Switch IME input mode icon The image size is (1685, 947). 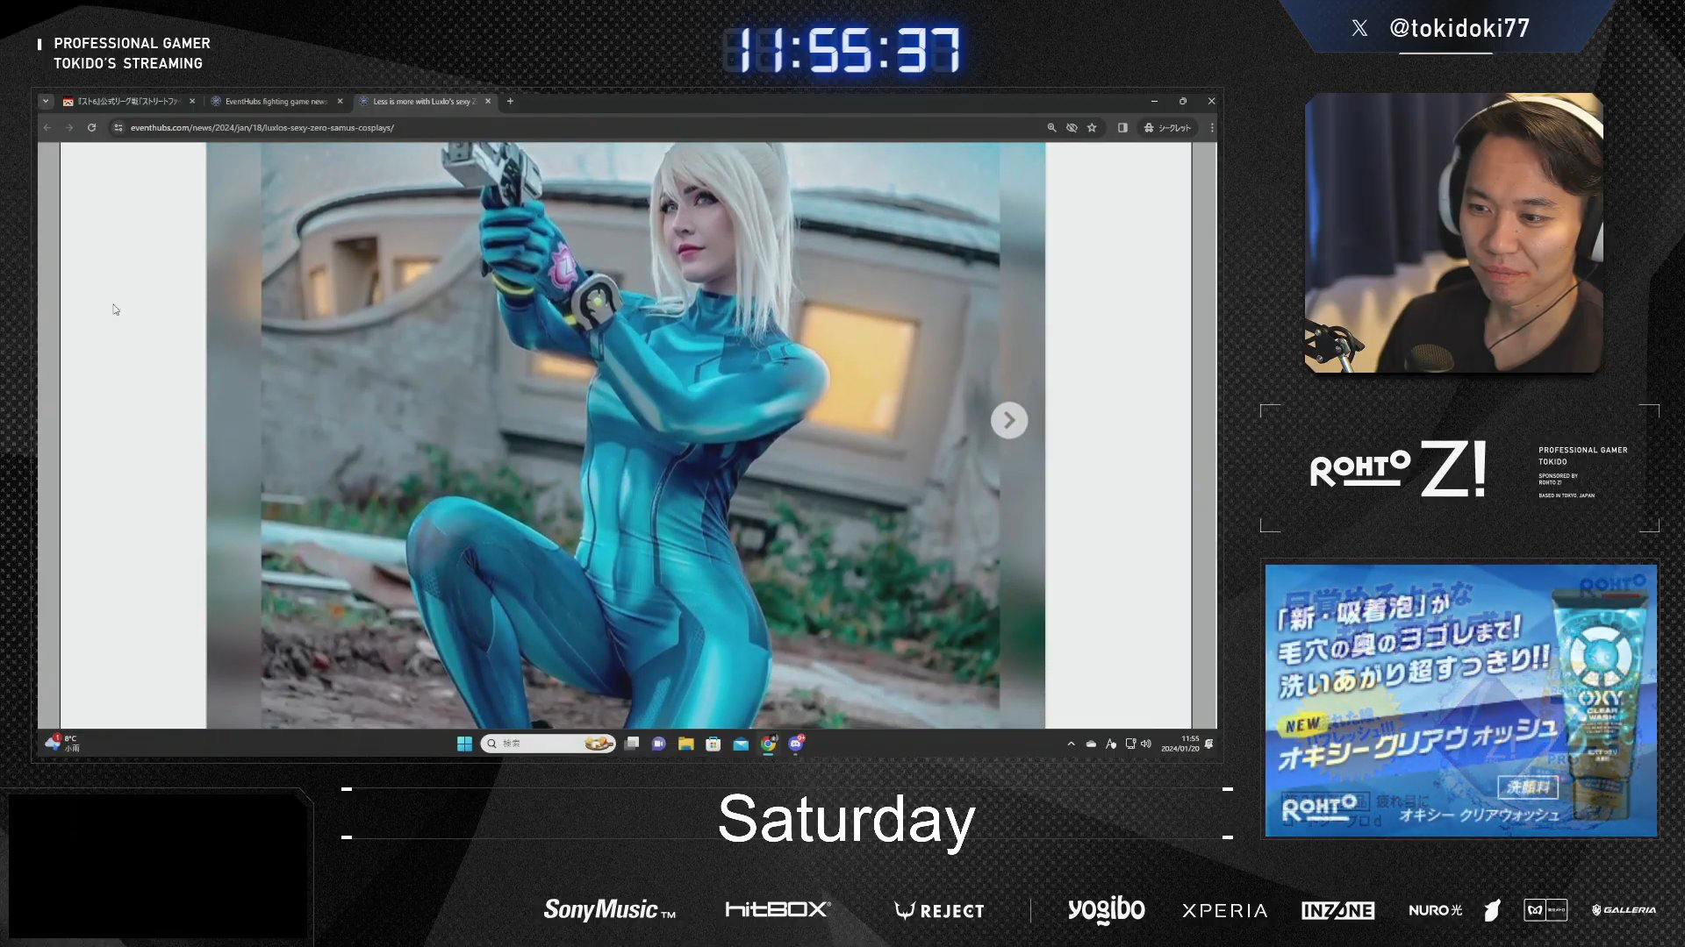pos(1111,744)
